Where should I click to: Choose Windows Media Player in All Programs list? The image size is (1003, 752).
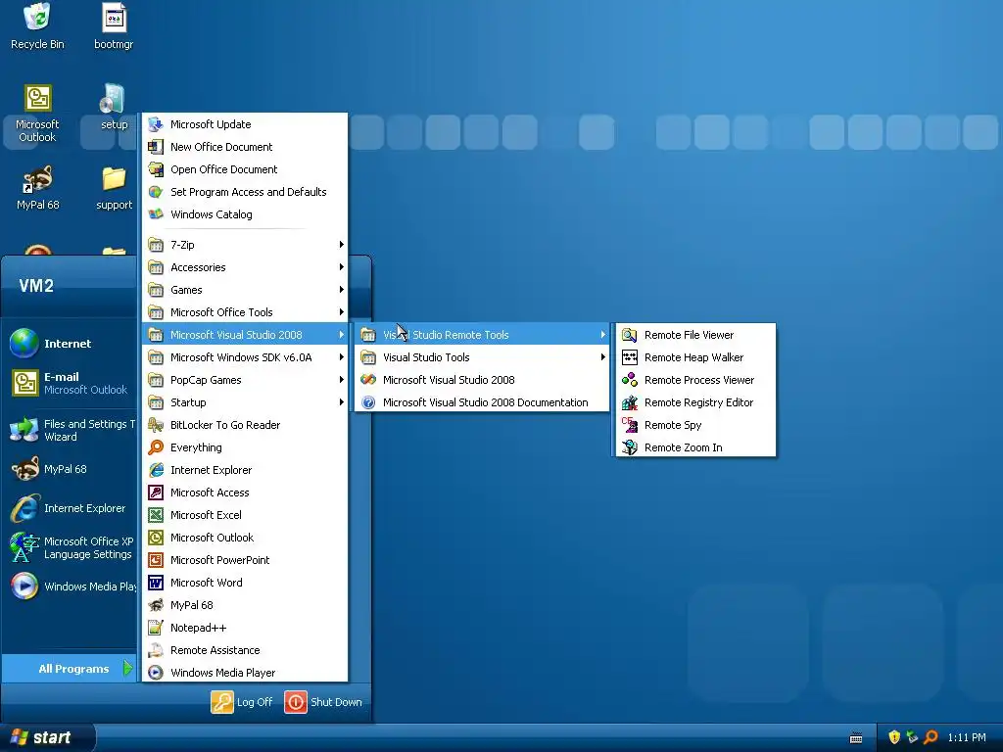[x=245, y=673]
